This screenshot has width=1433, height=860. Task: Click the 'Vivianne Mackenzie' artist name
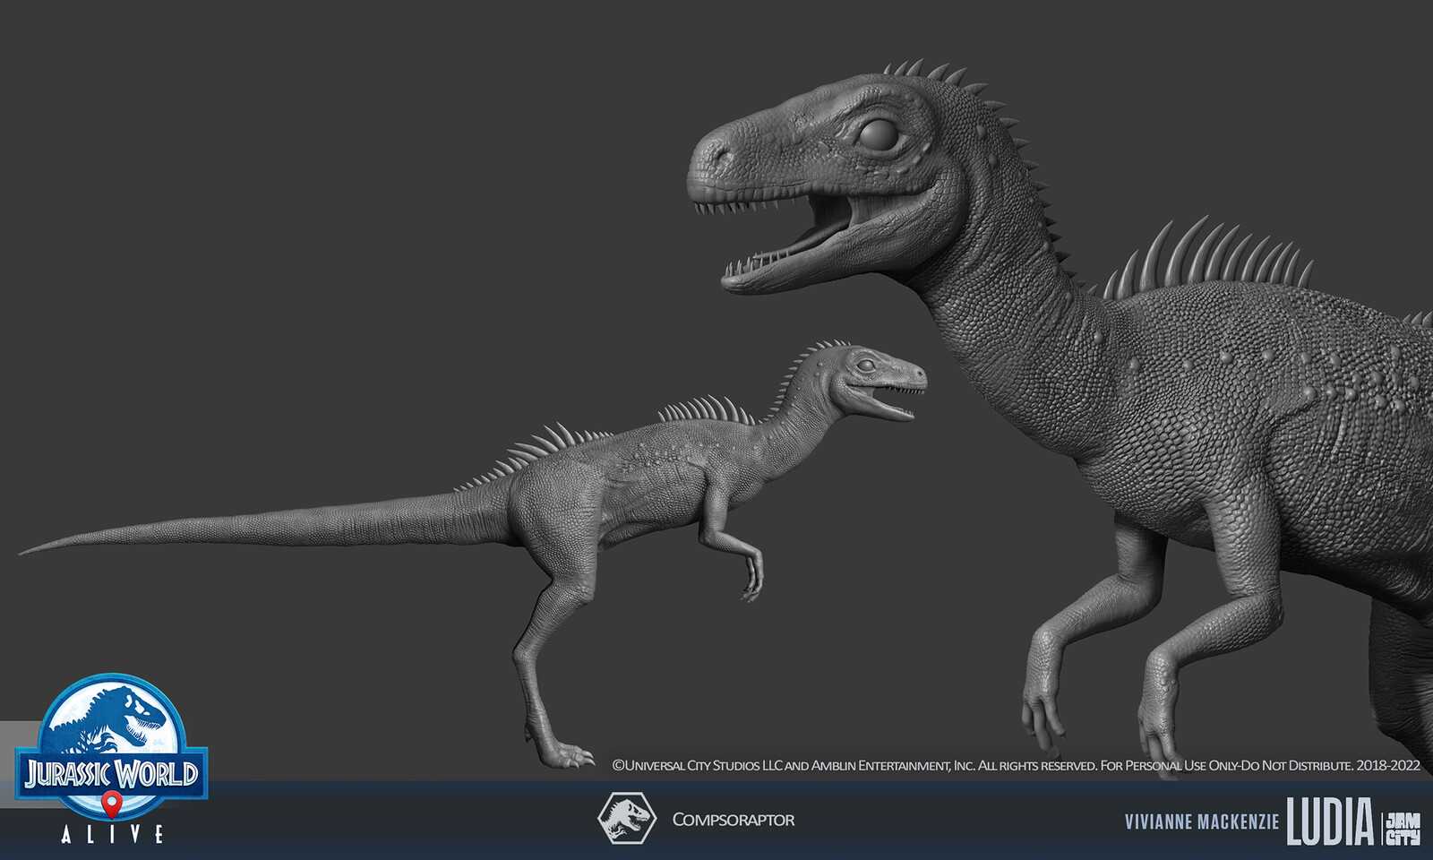pos(1202,821)
